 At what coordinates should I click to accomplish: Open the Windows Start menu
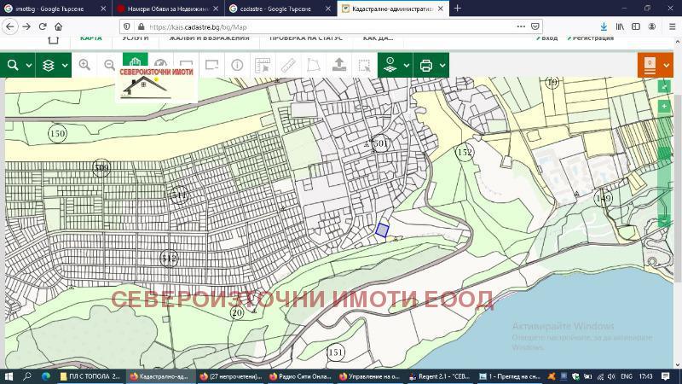[9, 376]
